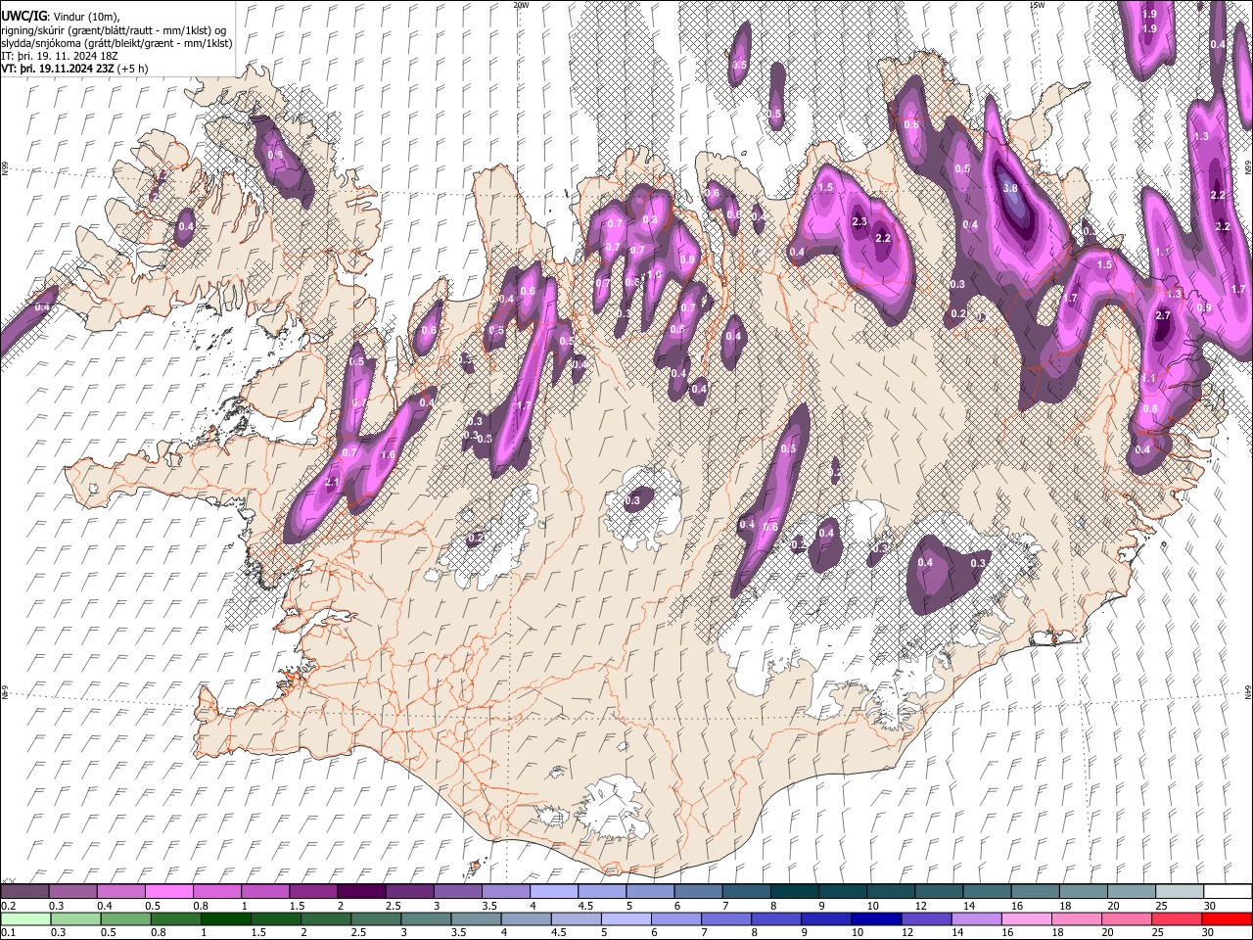Choose the deep blue swatch between 10 and 12
Image resolution: width=1253 pixels, height=940 pixels.
point(876,918)
